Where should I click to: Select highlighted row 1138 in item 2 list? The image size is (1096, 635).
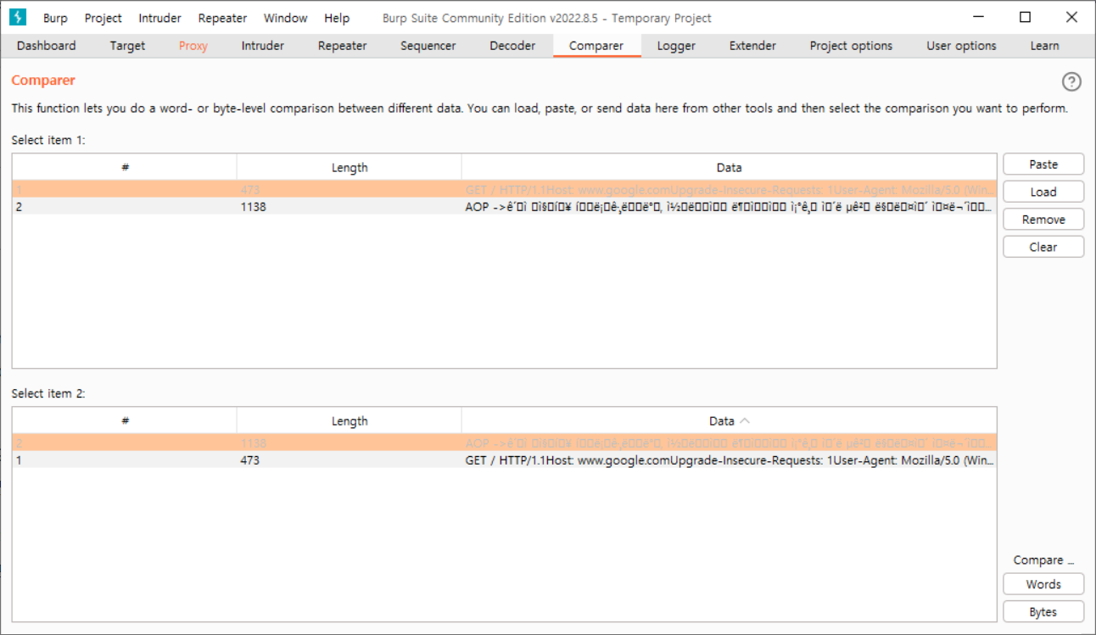click(504, 443)
